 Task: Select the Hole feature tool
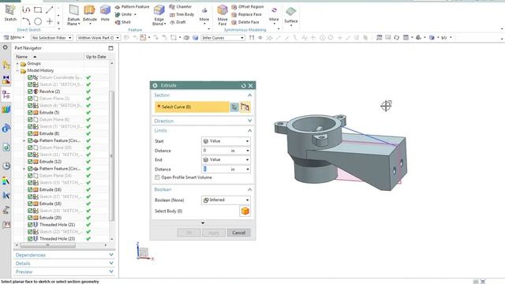(105, 13)
